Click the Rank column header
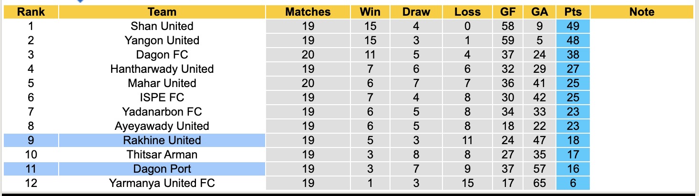699x196 pixels. pos(31,12)
